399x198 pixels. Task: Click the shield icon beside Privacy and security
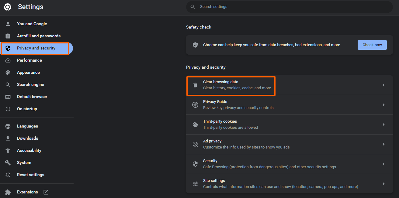[x=8, y=48]
